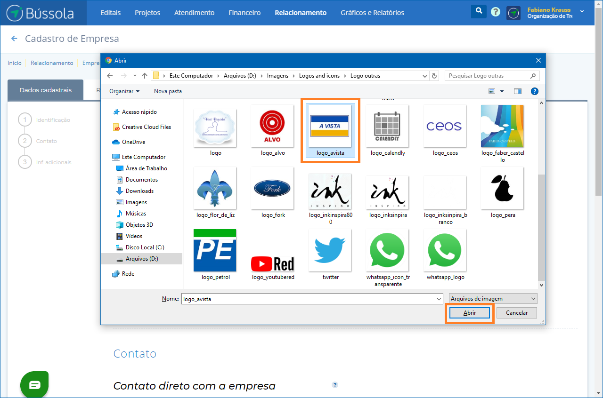Image resolution: width=603 pixels, height=398 pixels.
Task: Select the twitter file thumbnail
Action: [330, 250]
